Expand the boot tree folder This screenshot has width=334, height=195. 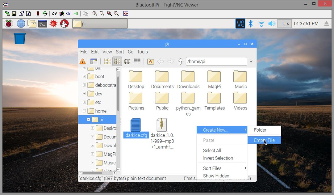(84, 76)
